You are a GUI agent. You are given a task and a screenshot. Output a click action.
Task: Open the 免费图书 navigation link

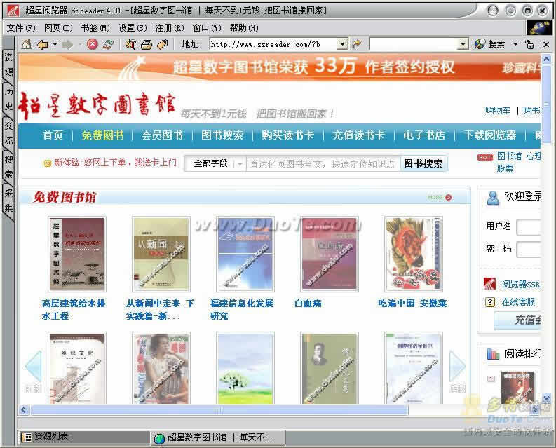(x=102, y=135)
